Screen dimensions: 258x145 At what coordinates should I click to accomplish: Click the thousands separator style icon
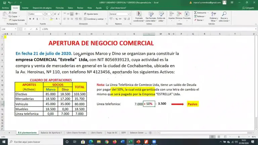120,19
